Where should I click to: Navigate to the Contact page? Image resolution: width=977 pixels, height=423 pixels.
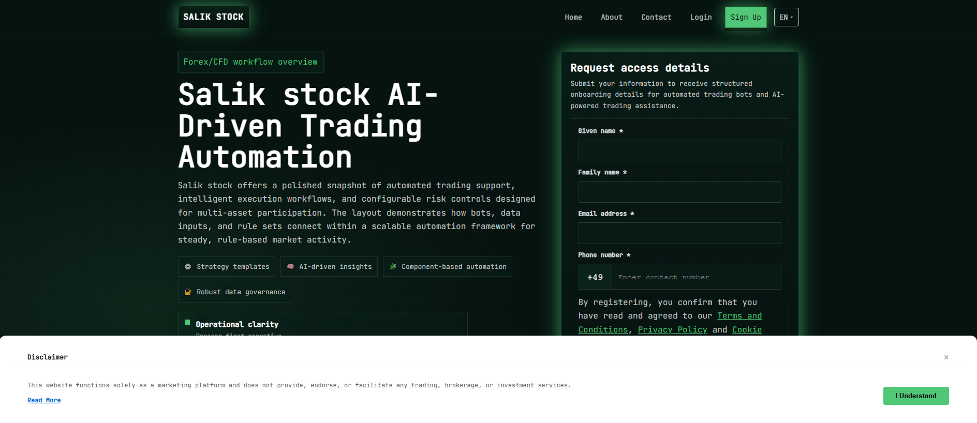[656, 17]
